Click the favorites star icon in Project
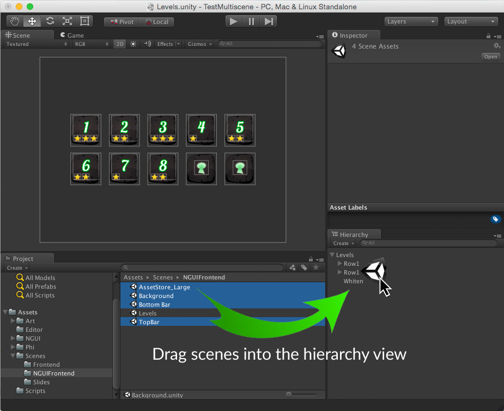The image size is (504, 411). pos(316,267)
